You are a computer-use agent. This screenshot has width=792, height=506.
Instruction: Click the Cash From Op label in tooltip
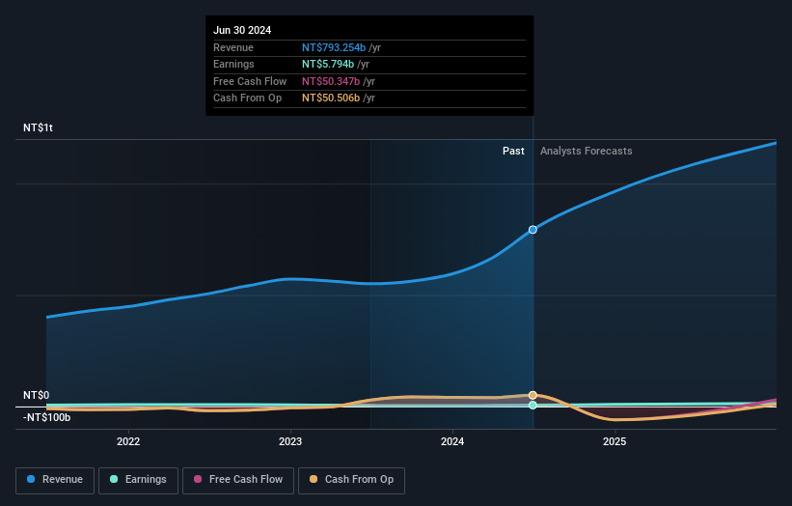[248, 98]
